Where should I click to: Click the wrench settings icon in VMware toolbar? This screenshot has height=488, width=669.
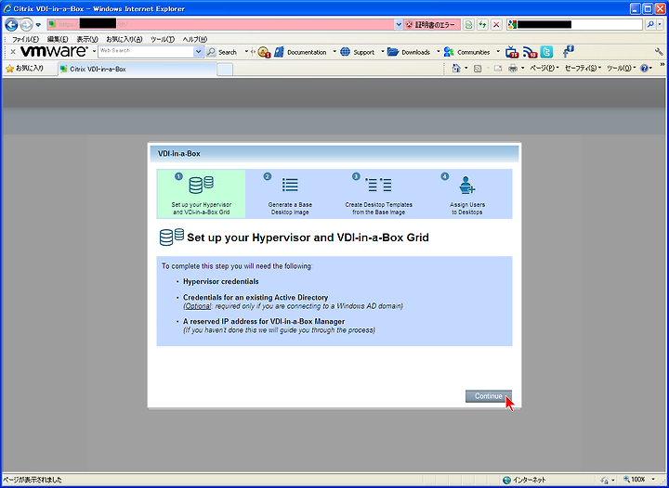[x=659, y=52]
